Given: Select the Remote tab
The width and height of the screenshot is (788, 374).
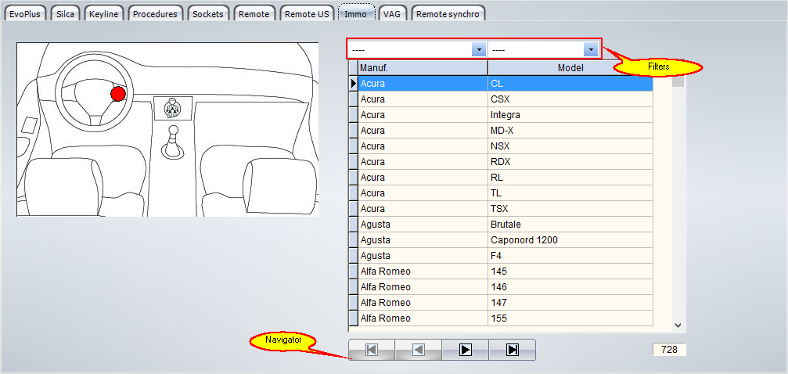Looking at the screenshot, I should click(254, 13).
